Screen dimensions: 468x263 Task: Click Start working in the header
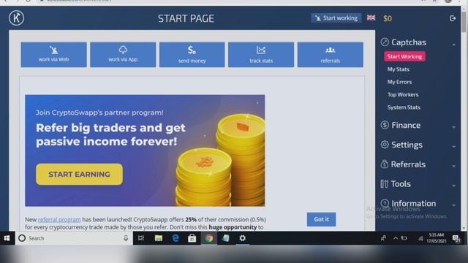(336, 18)
